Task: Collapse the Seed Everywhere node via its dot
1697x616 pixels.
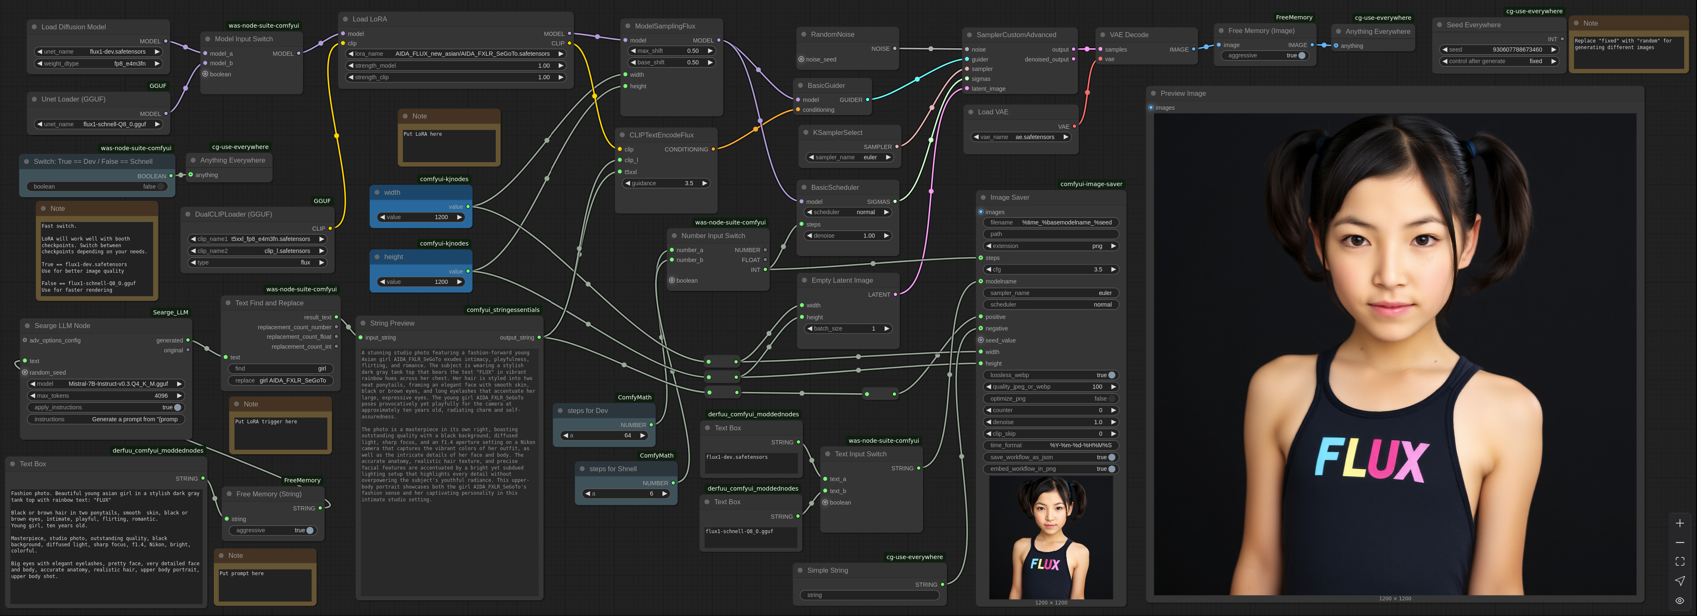Action: 1439,25
